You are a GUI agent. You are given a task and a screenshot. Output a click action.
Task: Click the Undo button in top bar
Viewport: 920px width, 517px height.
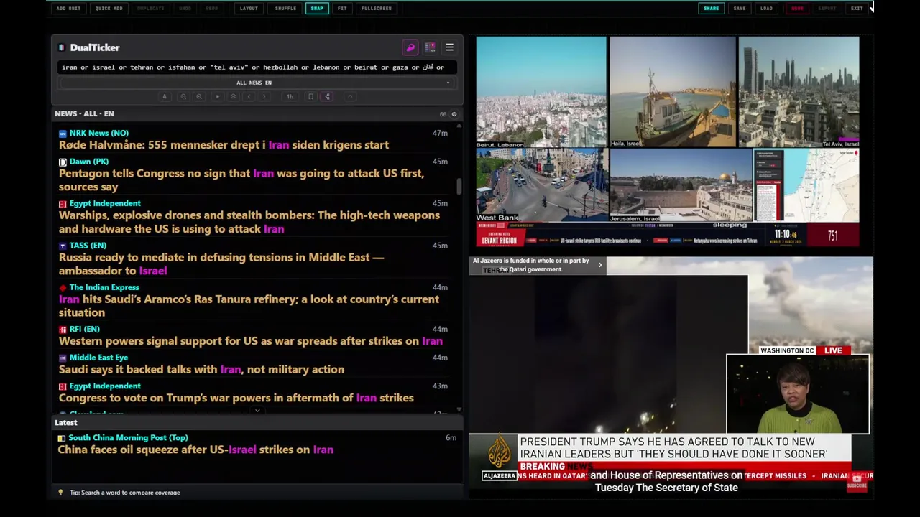click(185, 9)
